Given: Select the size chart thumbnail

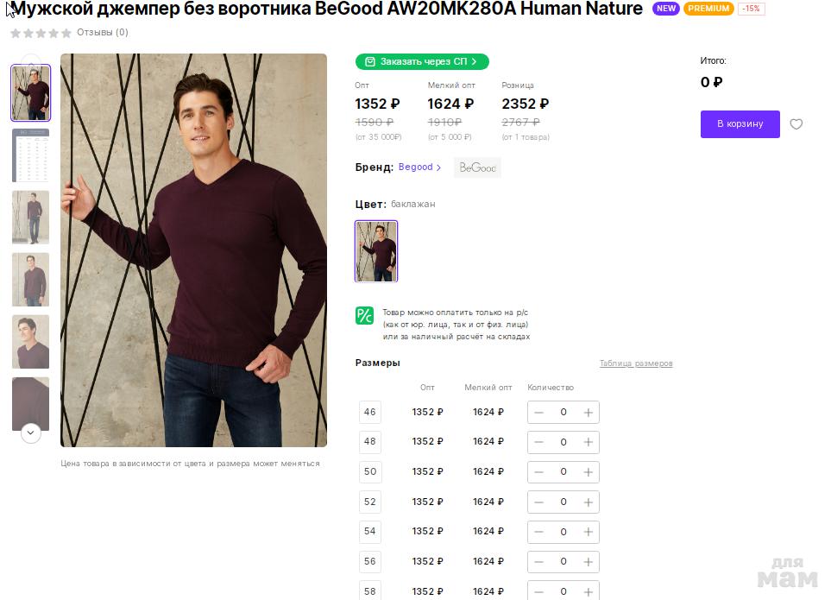Looking at the screenshot, I should click(30, 155).
